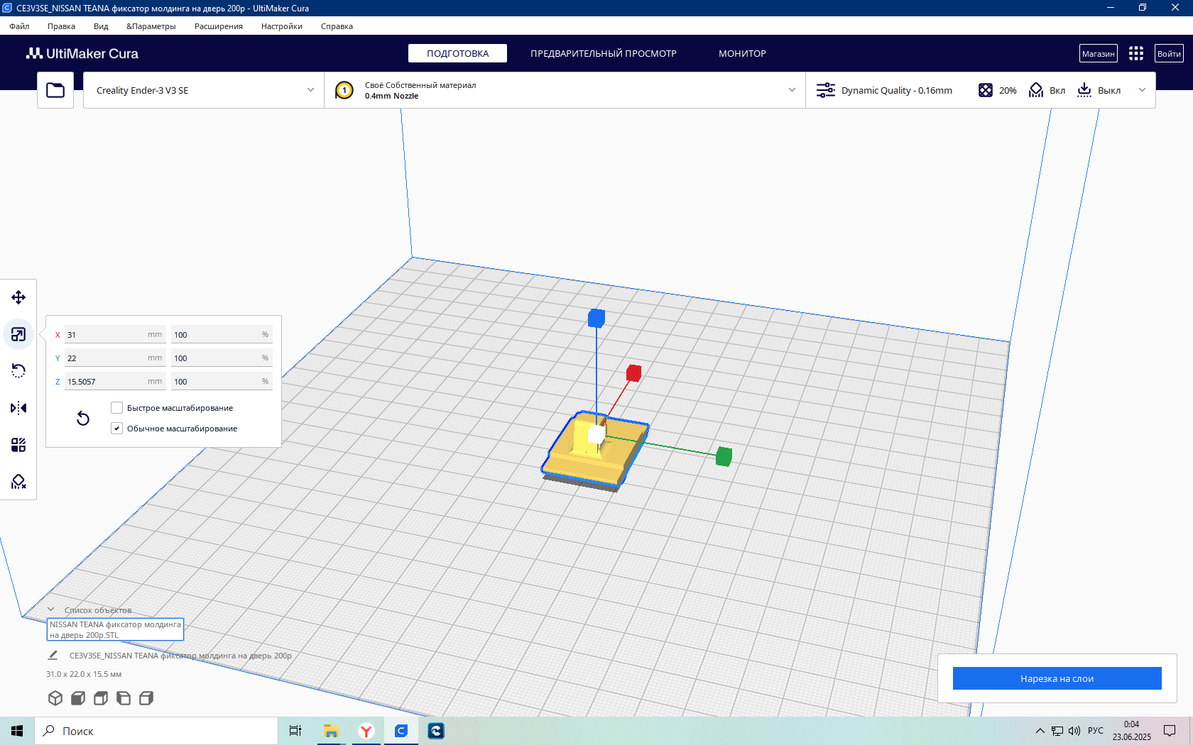1193x745 pixels.
Task: Enable Быстрое масштабирование checkbox
Action: 117,408
